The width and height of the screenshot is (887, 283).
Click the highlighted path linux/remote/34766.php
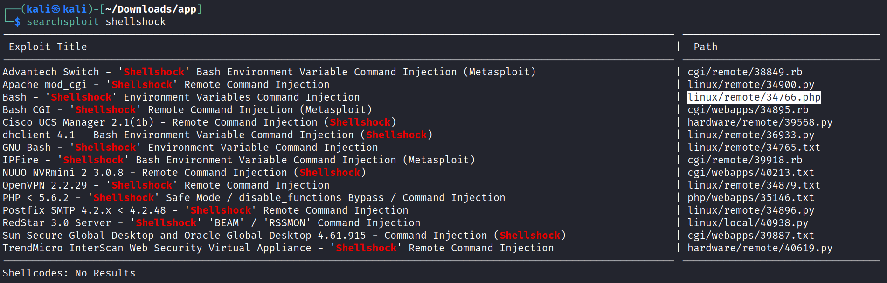pyautogui.click(x=754, y=97)
